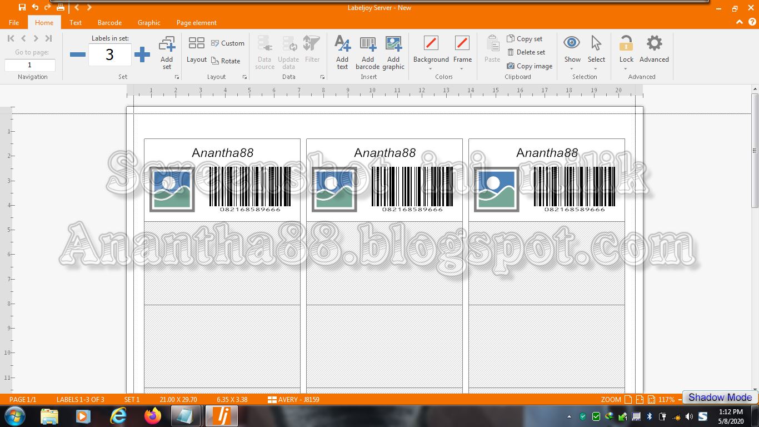Open the help question mark
Screen dimensions: 759x427
click(x=752, y=22)
